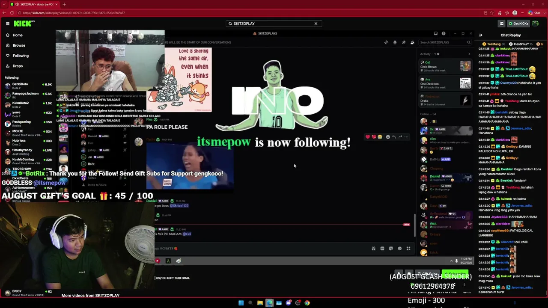The width and height of the screenshot is (548, 308).
Task: Expand the Copilot Chat dropdown arrow
Action: click(x=544, y=13)
